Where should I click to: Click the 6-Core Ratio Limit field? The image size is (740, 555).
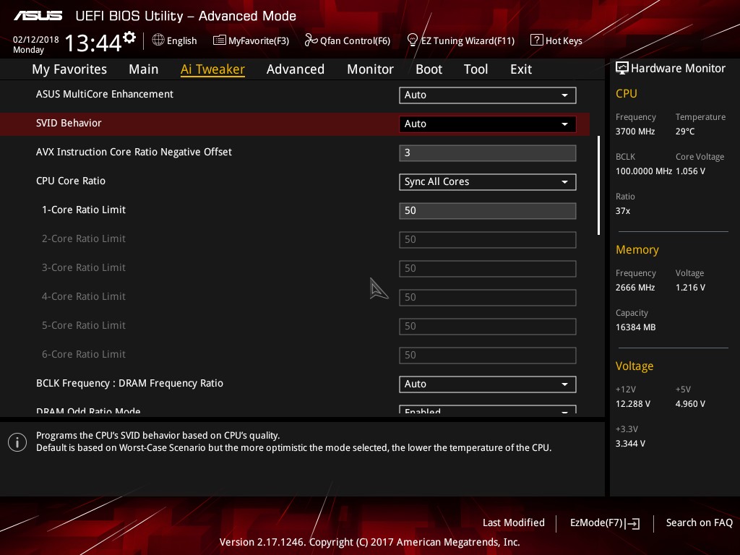tap(488, 355)
